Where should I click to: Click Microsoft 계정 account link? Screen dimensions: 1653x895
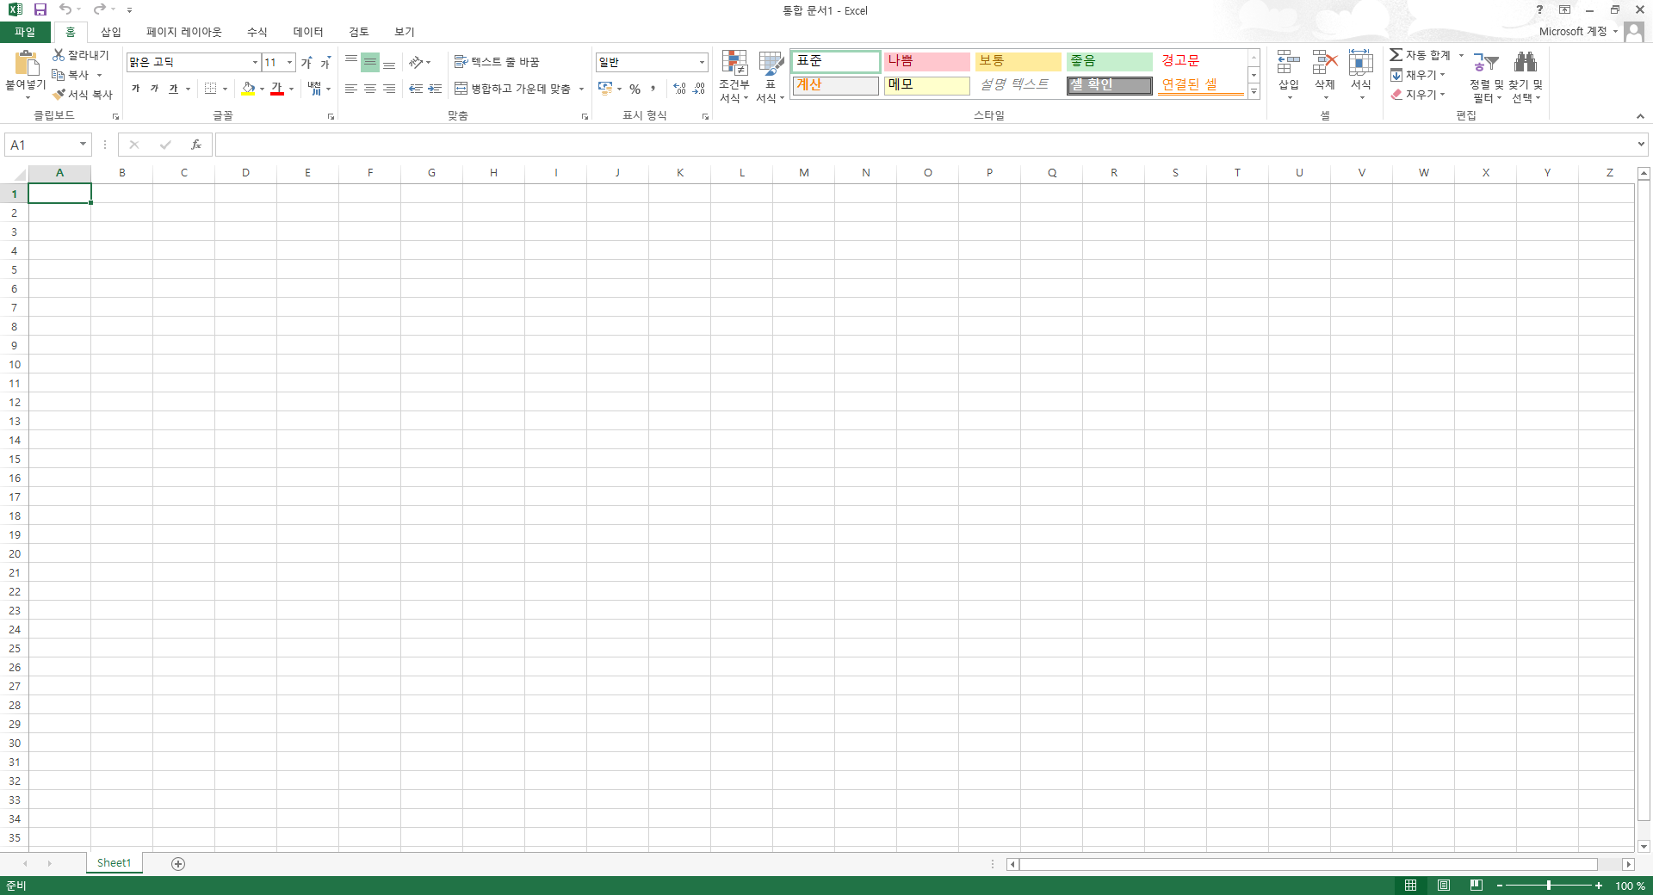[1573, 32]
